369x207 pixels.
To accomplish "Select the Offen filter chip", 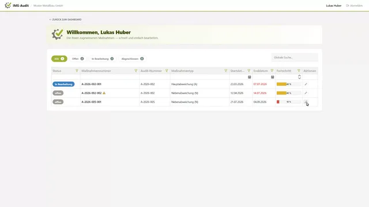I will tap(78, 59).
